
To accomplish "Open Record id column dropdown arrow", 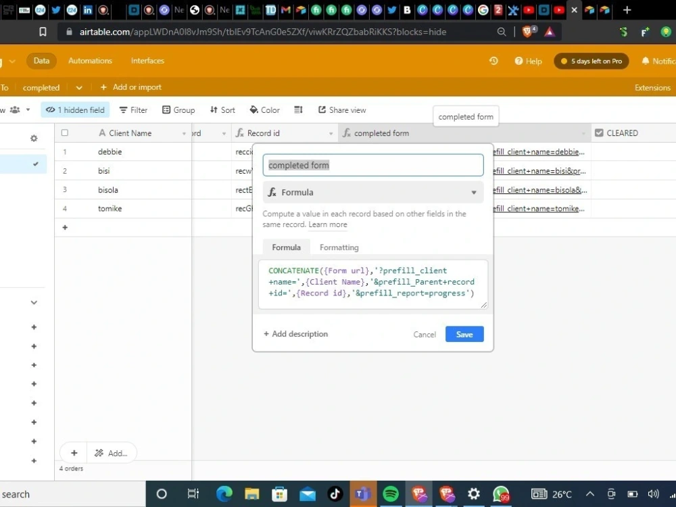I will pos(331,134).
